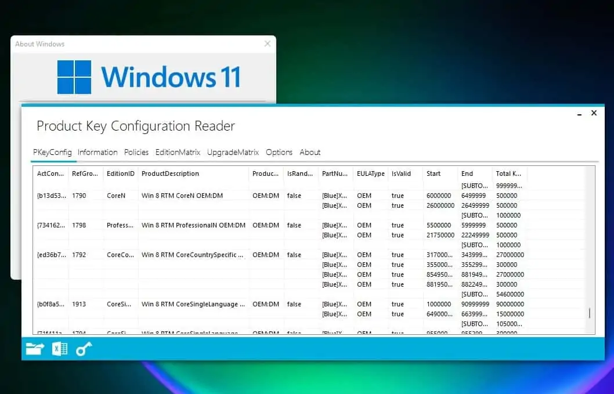Viewport: 614px width, 394px height.
Task: Open the About tab
Action: 310,152
